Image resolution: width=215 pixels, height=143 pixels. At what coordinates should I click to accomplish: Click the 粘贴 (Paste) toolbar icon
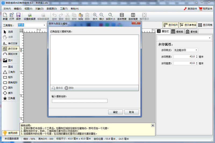tap(81, 16)
